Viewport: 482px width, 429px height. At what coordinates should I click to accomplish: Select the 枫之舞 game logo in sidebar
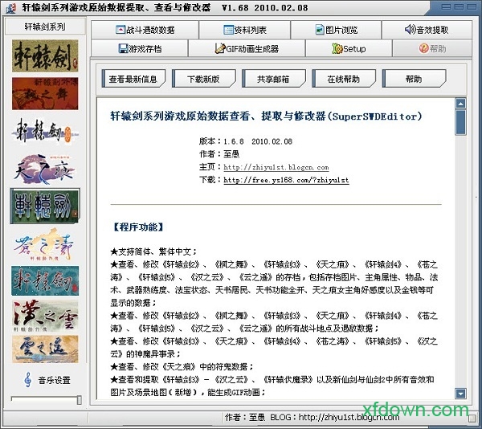click(45, 93)
